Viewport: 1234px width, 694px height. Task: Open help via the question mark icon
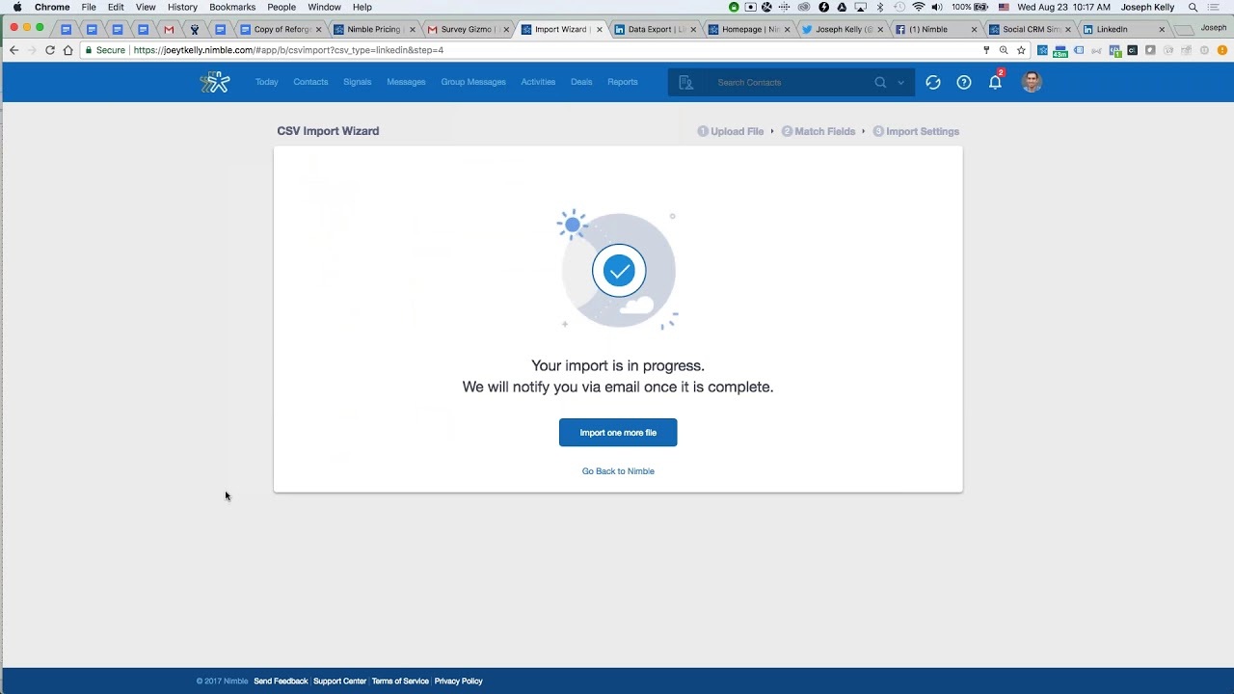[963, 82]
